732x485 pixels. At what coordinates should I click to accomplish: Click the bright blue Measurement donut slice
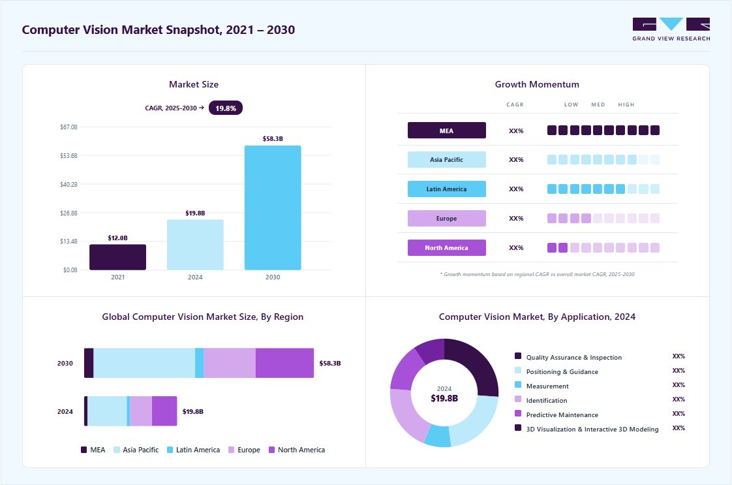tap(438, 436)
